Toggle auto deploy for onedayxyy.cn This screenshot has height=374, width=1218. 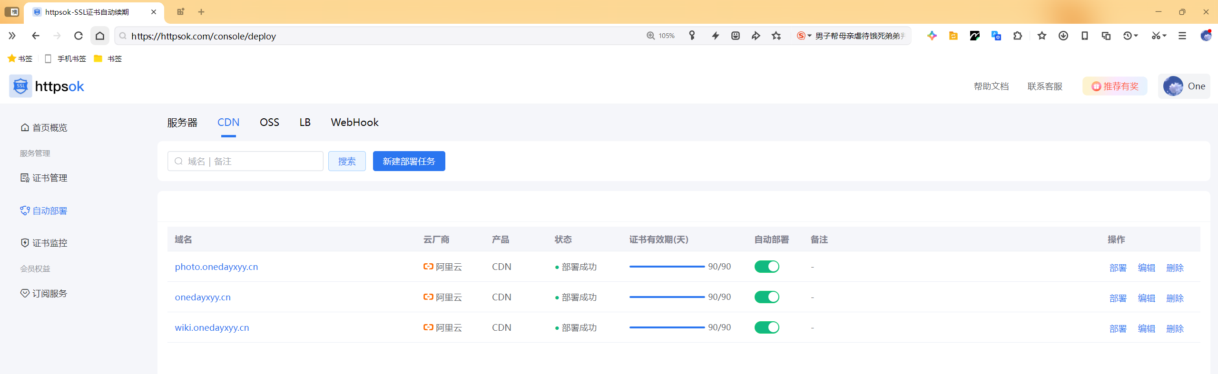(766, 297)
